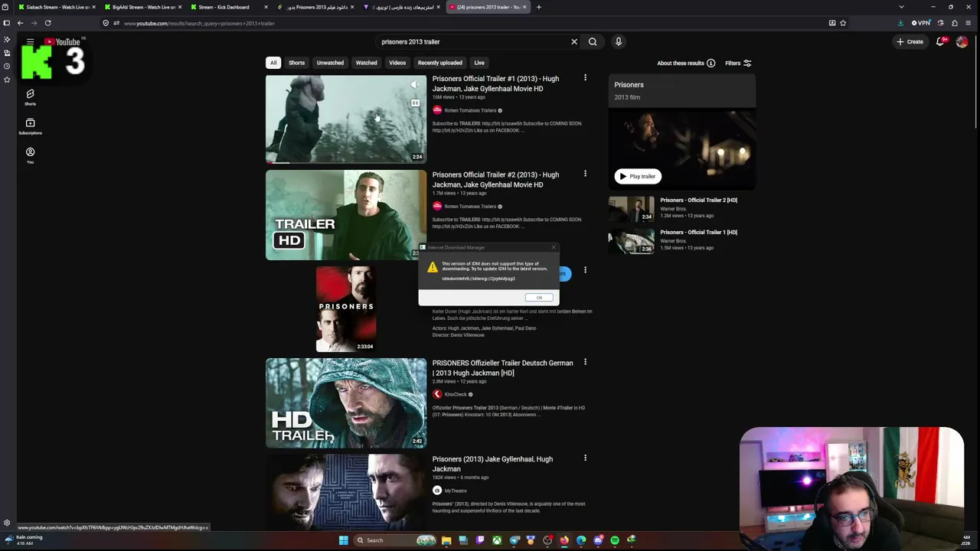Open Rotten Tomatoes Trailers channel avatar, Trailer #1
The height and width of the screenshot is (551, 980).
(437, 110)
